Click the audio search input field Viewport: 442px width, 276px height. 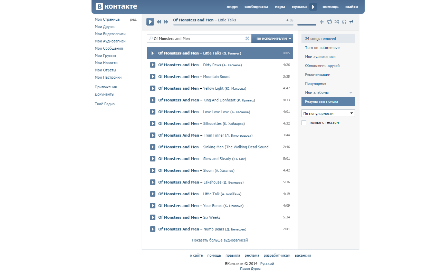tap(199, 39)
